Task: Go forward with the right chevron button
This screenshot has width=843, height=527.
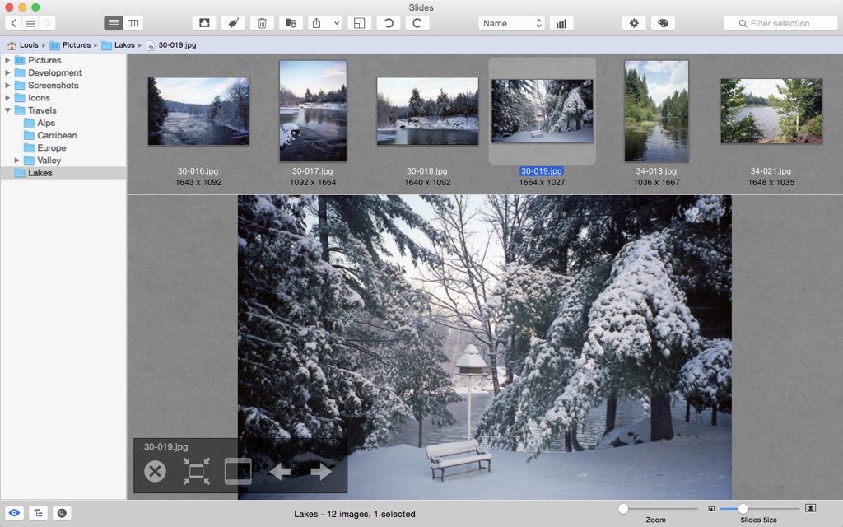Action: coord(47,23)
